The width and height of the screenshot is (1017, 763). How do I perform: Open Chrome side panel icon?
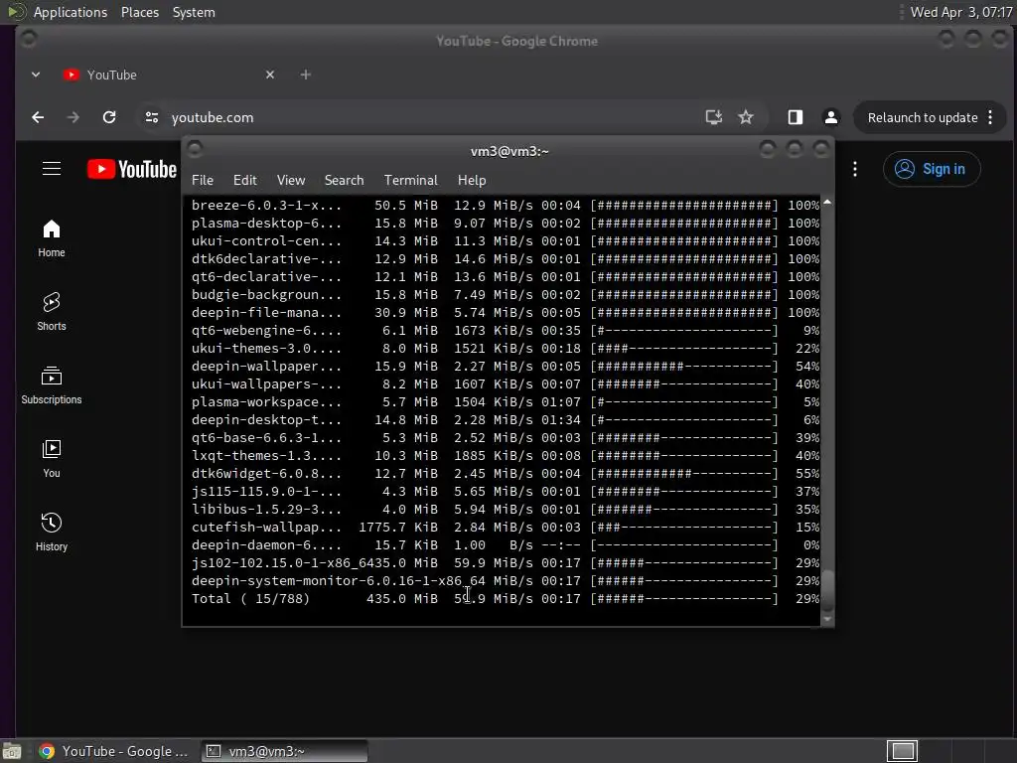(x=796, y=117)
